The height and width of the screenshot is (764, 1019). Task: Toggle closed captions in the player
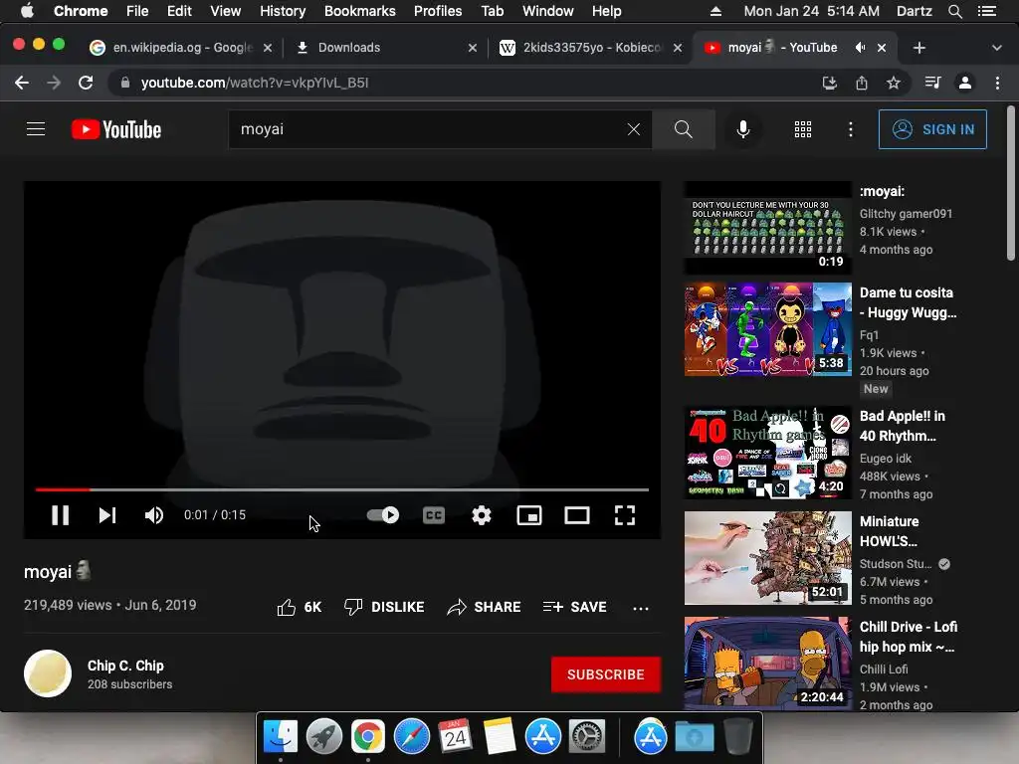[434, 515]
